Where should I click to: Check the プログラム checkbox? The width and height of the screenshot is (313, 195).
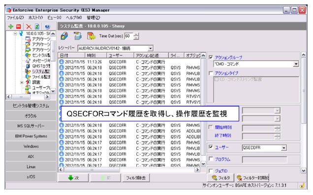[211, 159]
